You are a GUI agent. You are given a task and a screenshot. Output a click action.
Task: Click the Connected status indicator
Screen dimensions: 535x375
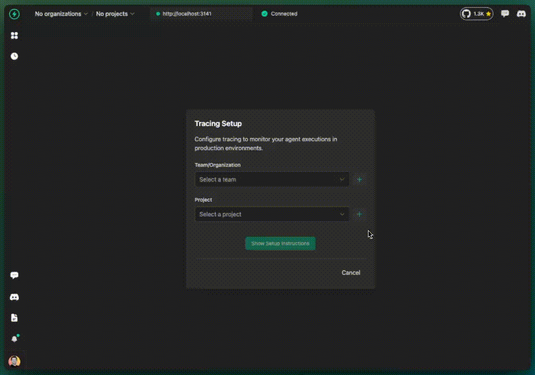click(279, 14)
